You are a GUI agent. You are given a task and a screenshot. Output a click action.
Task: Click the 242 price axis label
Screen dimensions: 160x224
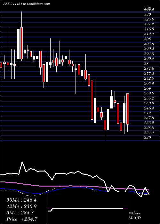tap(147, 113)
